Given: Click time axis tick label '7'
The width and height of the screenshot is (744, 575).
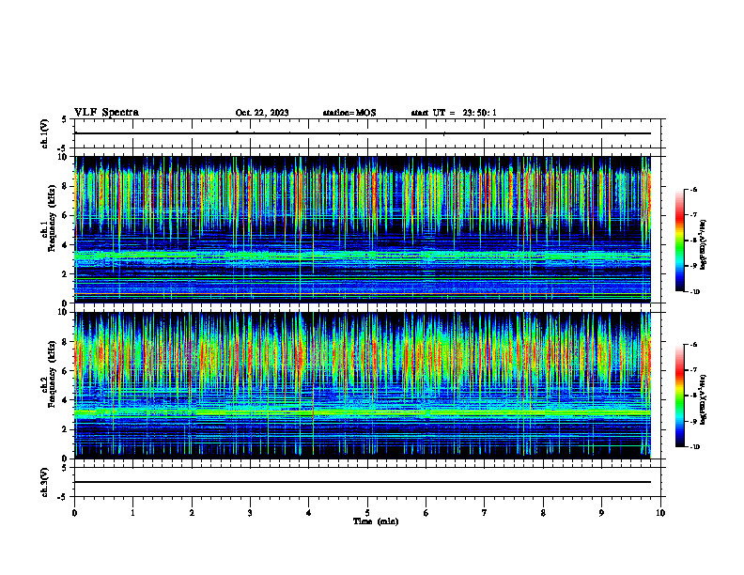Looking at the screenshot, I should pos(485,513).
